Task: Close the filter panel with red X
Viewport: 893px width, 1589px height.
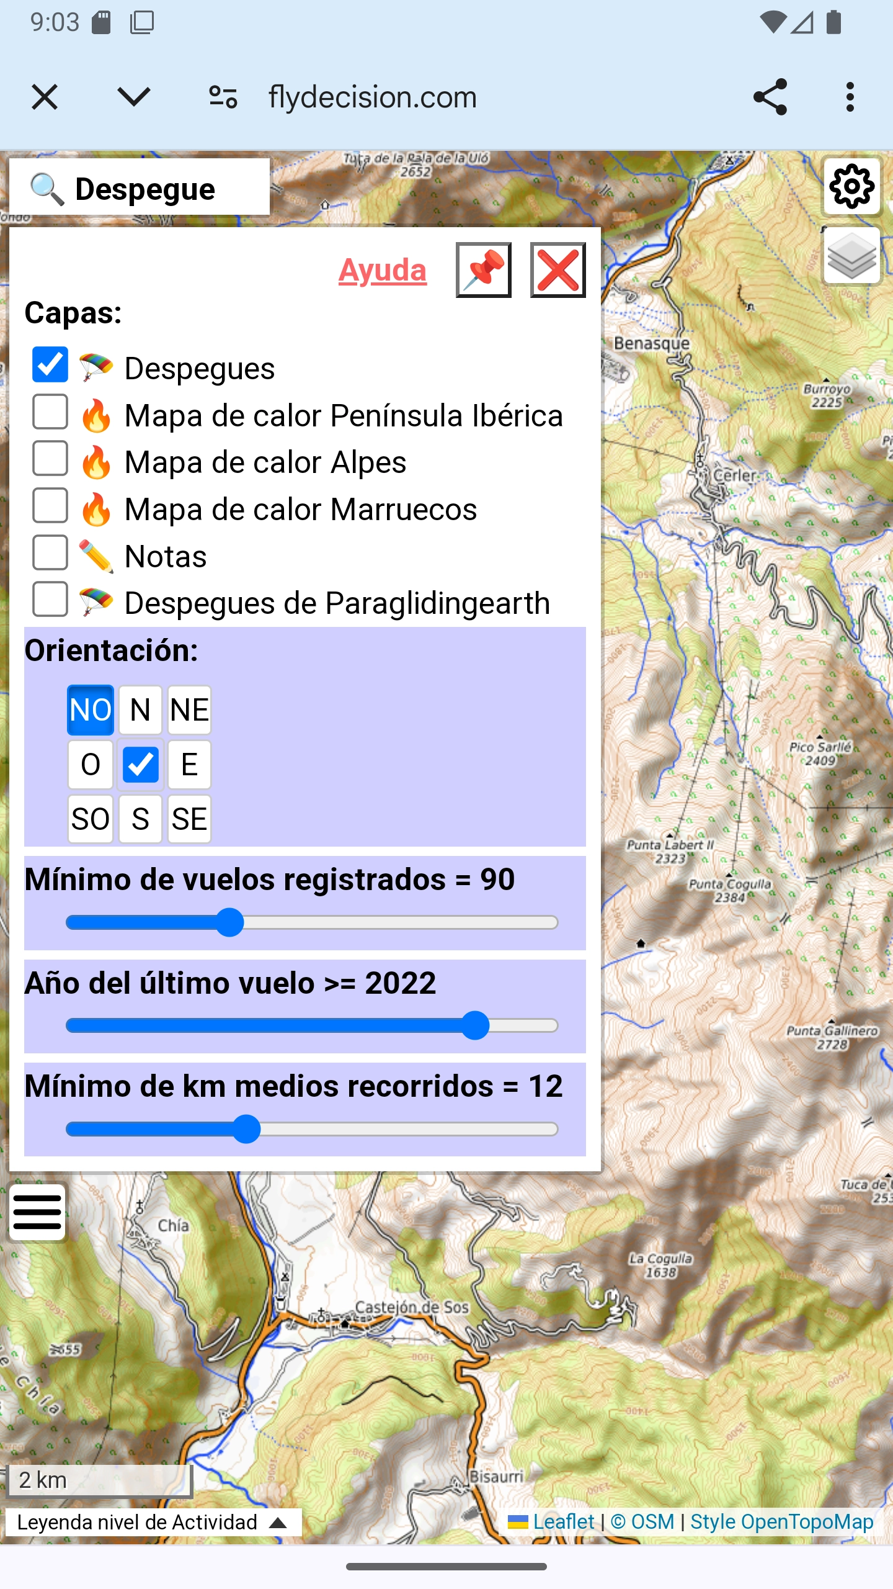Action: pyautogui.click(x=558, y=270)
